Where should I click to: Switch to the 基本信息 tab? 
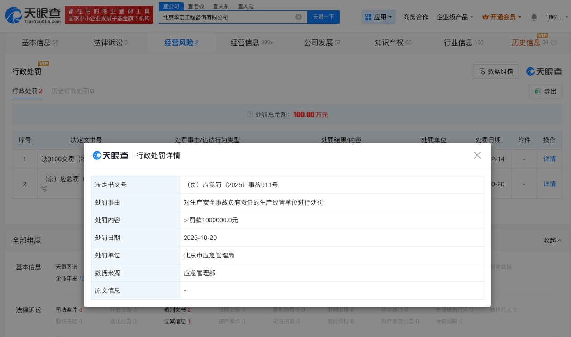point(40,42)
